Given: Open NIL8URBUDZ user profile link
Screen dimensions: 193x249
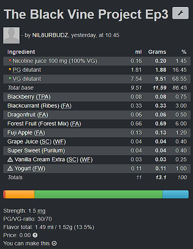Looking at the screenshot, I should [50, 35].
